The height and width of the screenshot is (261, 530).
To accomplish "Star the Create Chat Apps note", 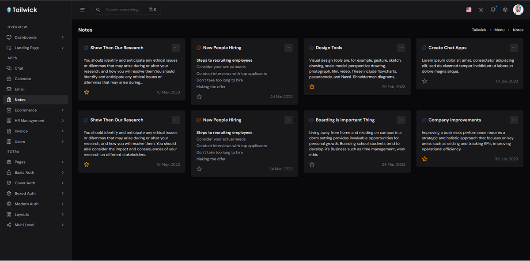I will (x=424, y=81).
